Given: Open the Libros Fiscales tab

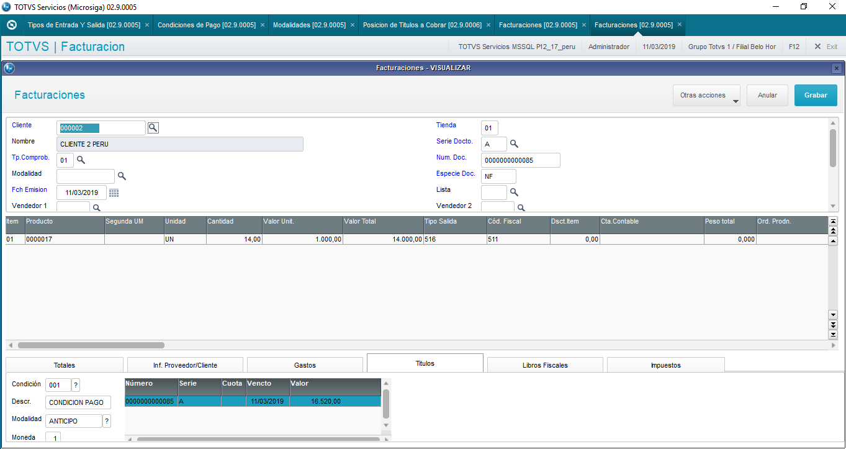Looking at the screenshot, I should click(x=546, y=365).
